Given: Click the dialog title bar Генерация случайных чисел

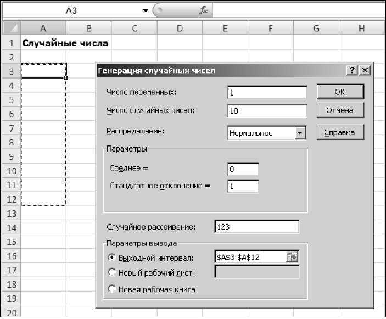Looking at the screenshot, I should tap(222, 70).
